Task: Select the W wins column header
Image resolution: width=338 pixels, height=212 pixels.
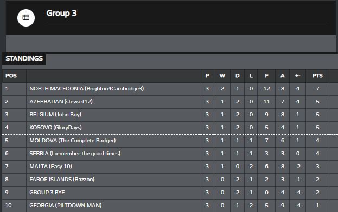Action: click(222, 76)
